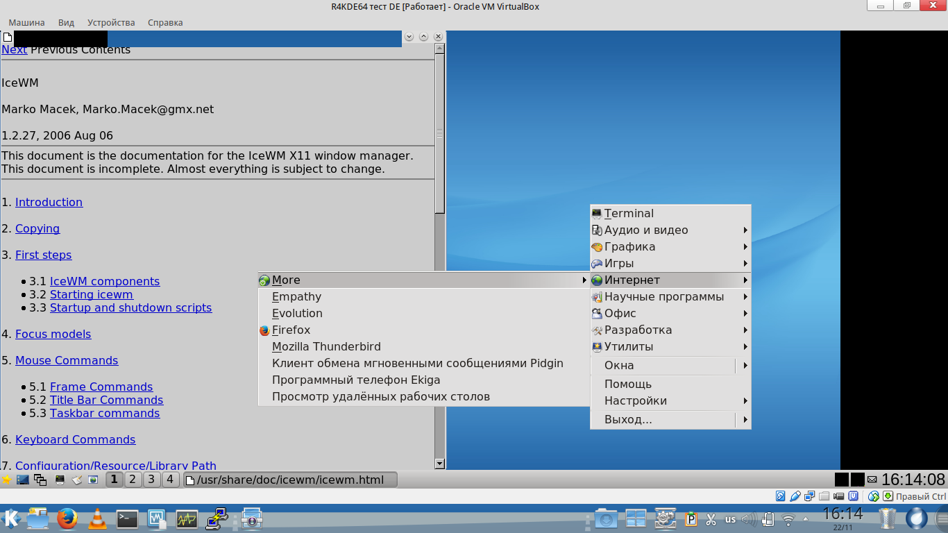Expand the Аудио и видео submenu arrow
This screenshot has height=533, width=948.
(x=745, y=230)
